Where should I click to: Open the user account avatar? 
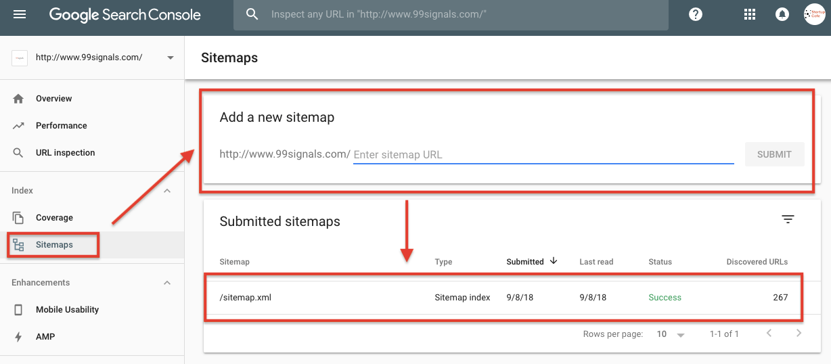click(814, 14)
